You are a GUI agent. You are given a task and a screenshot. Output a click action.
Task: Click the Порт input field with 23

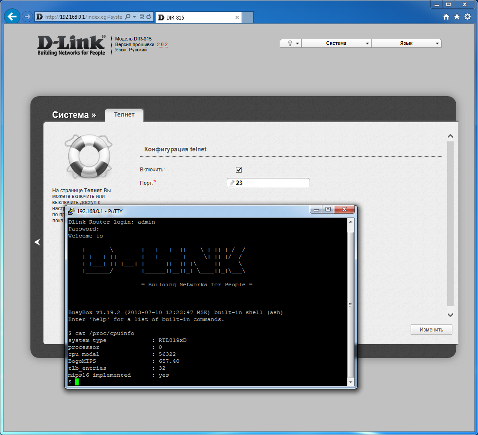click(268, 183)
